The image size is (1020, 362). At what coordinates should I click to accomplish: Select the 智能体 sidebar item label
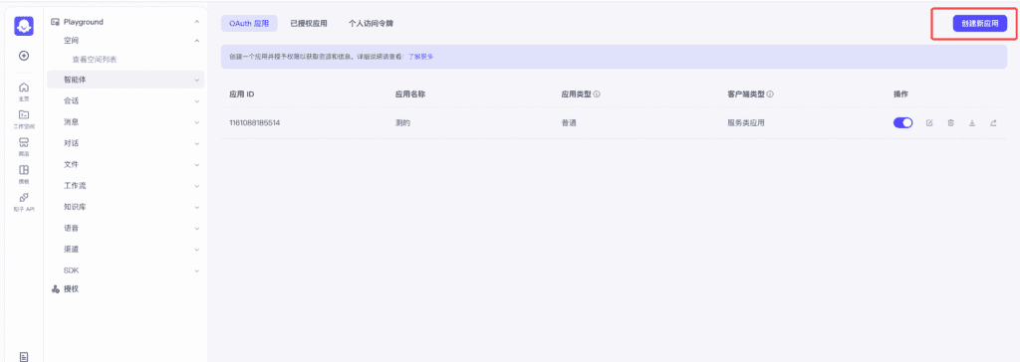pyautogui.click(x=74, y=80)
